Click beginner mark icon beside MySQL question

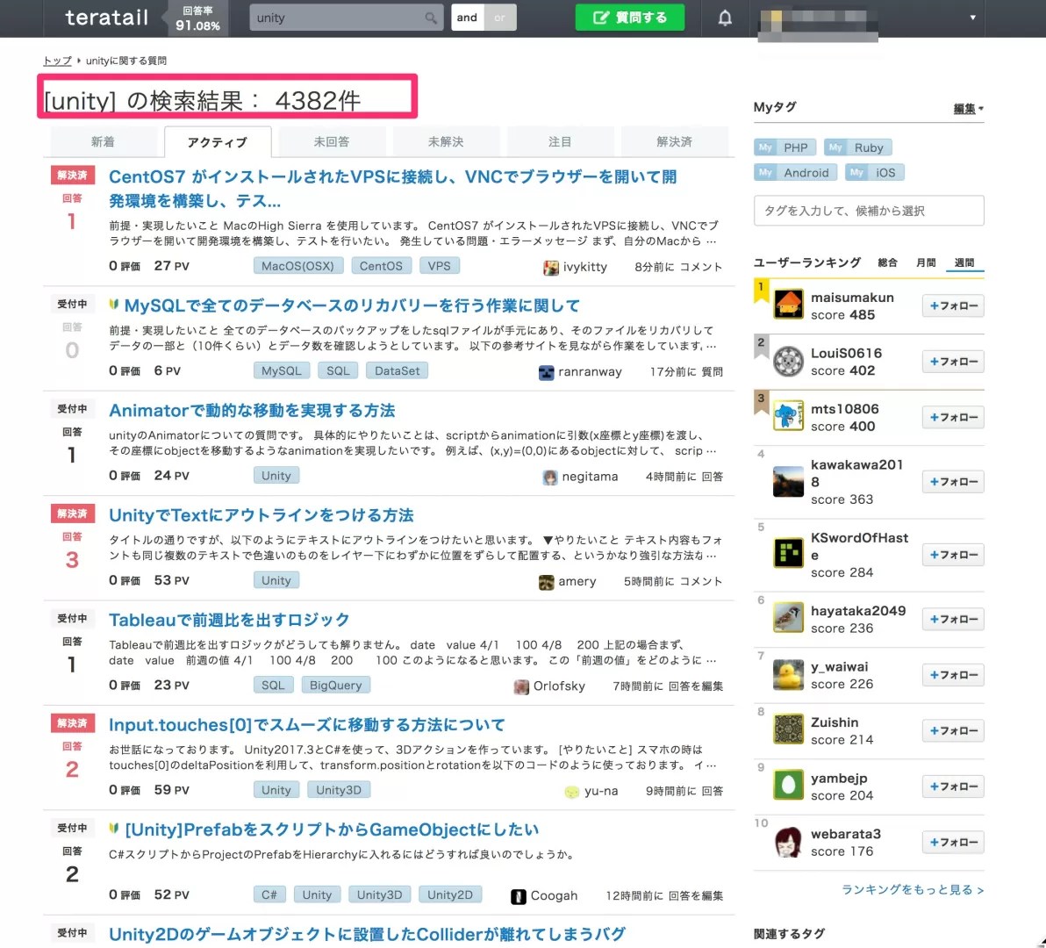[113, 305]
